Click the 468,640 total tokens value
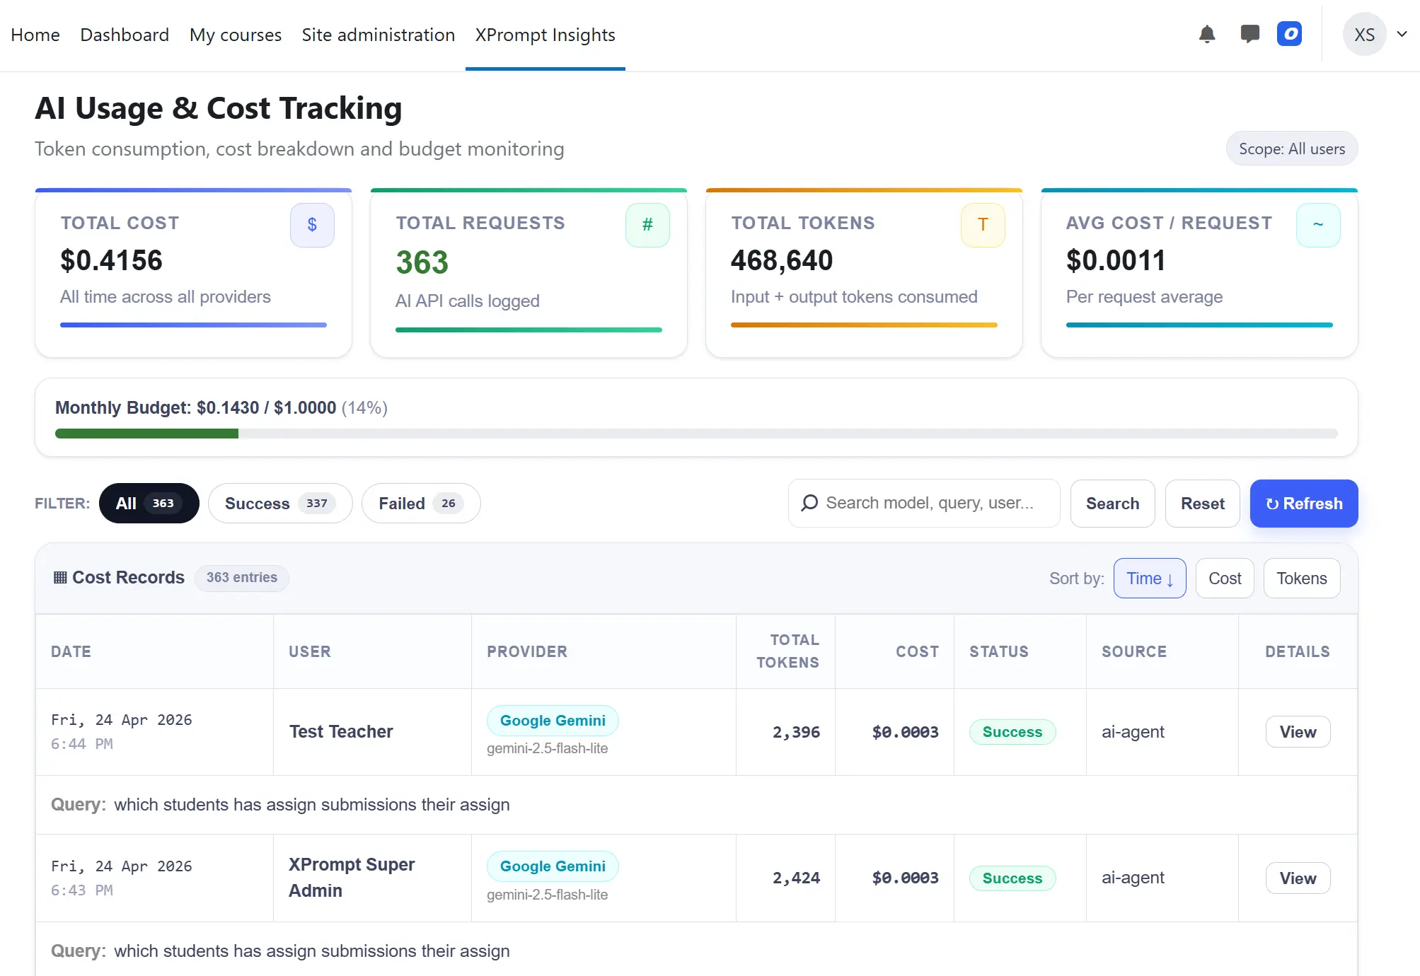1420x976 pixels. pyautogui.click(x=782, y=260)
